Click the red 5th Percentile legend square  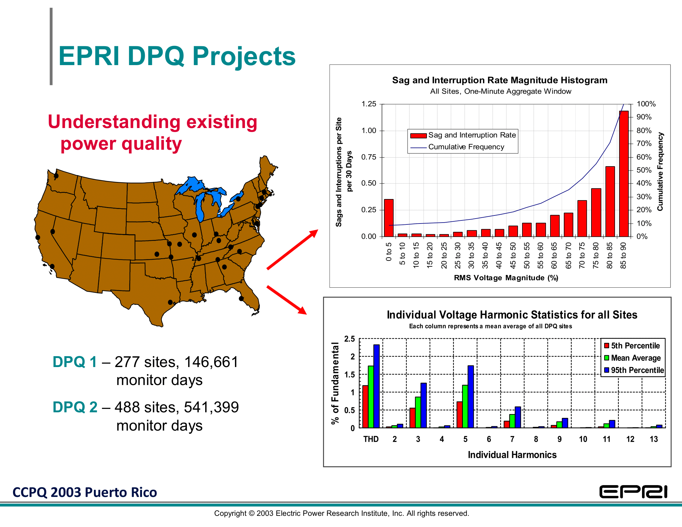(607, 345)
